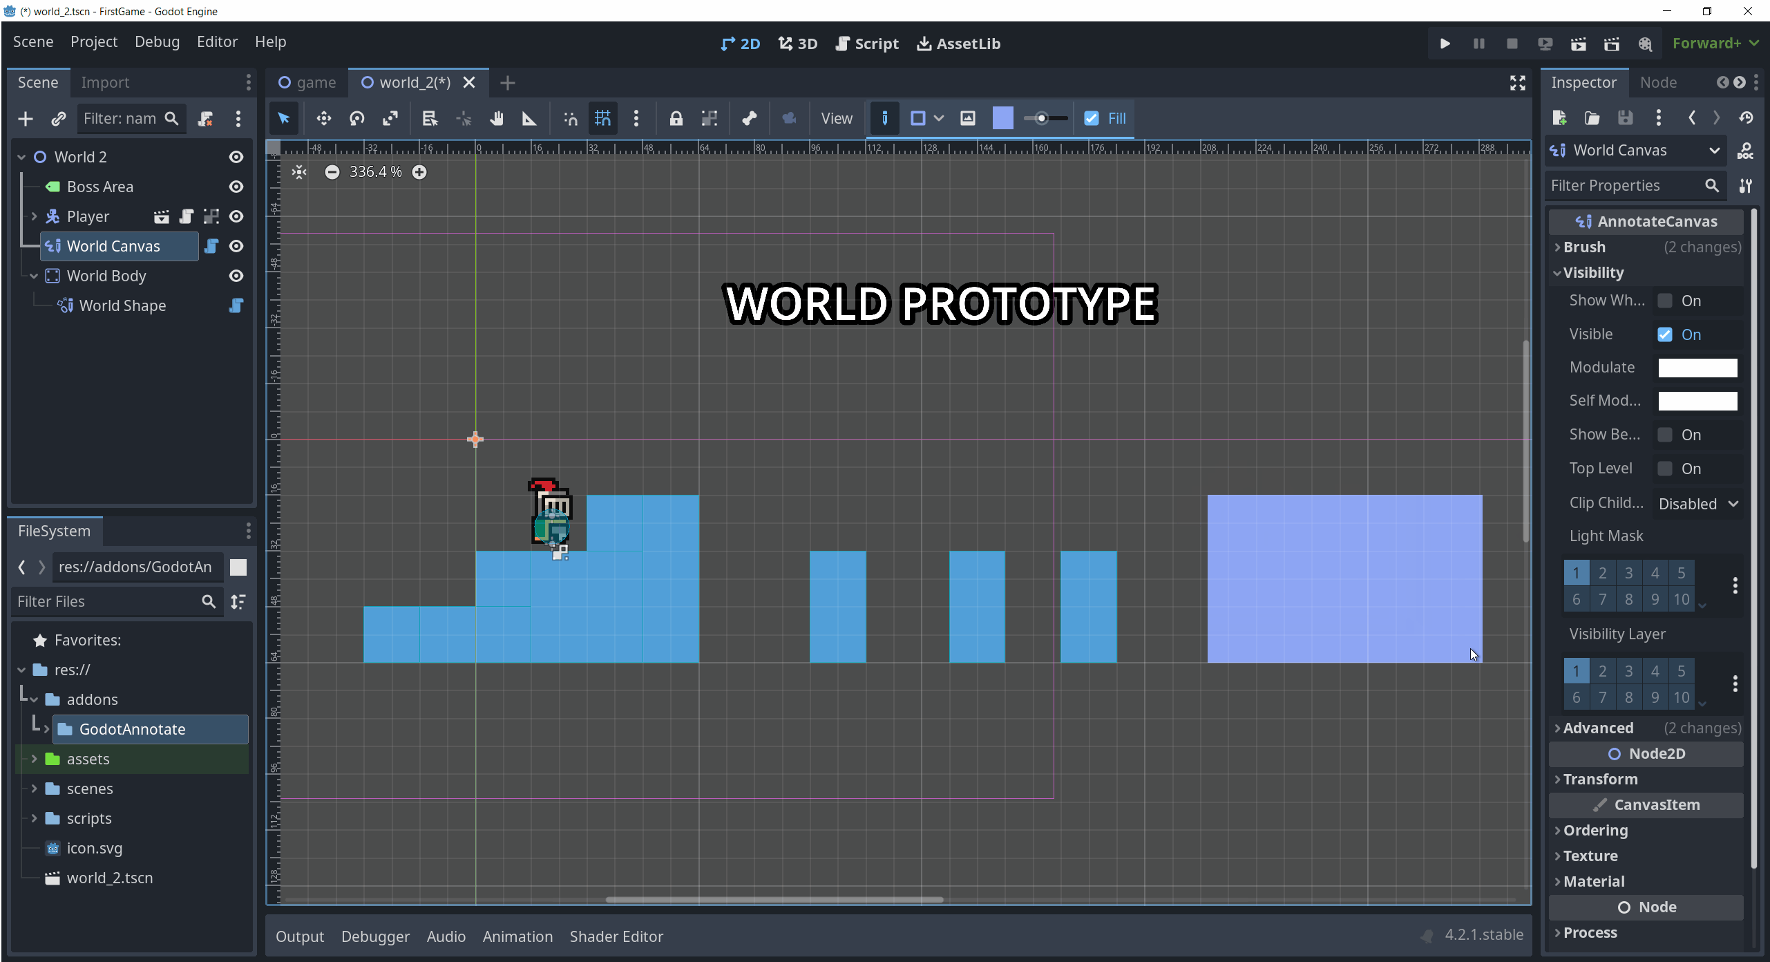Click the Modulate white color swatch
The image size is (1770, 962).
tap(1697, 368)
